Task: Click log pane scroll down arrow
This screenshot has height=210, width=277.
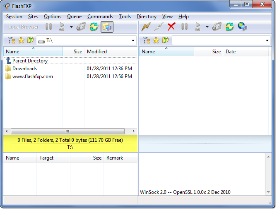Action: click(268, 192)
